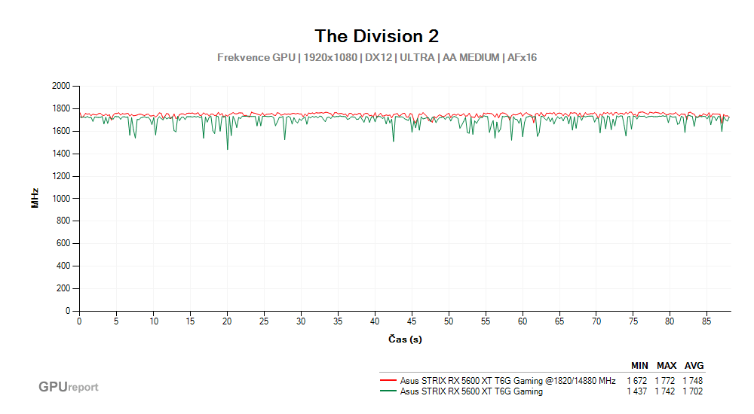754x414 pixels.
Task: Click the MAX value '1 742'
Action: point(664,391)
